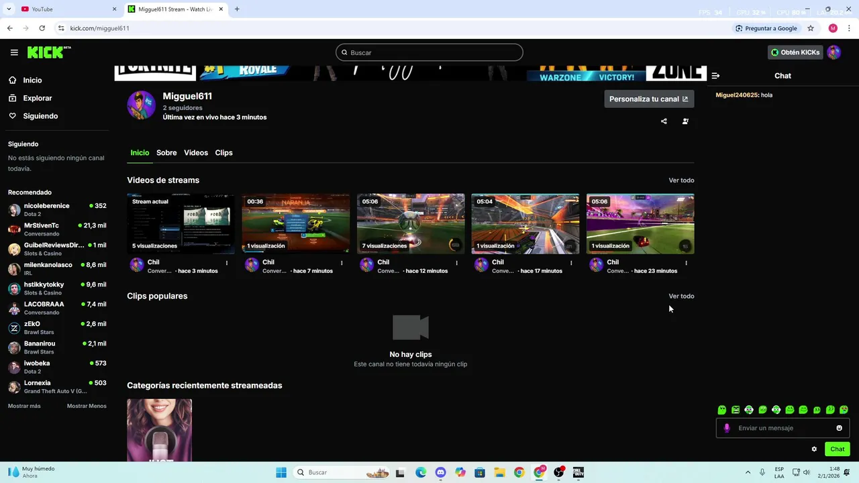The height and width of the screenshot is (483, 859).
Task: Bookmark page with star icon
Action: click(811, 28)
